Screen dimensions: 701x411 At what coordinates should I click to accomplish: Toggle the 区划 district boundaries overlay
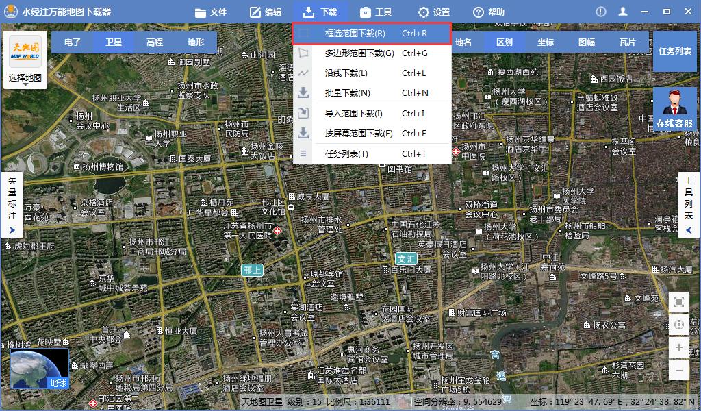[x=505, y=42]
